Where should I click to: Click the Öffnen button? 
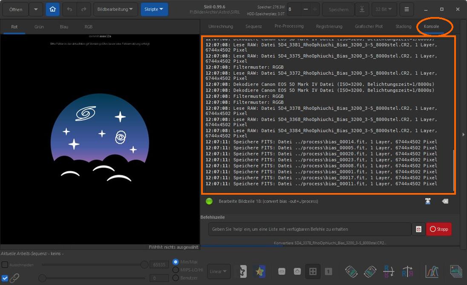(16, 9)
